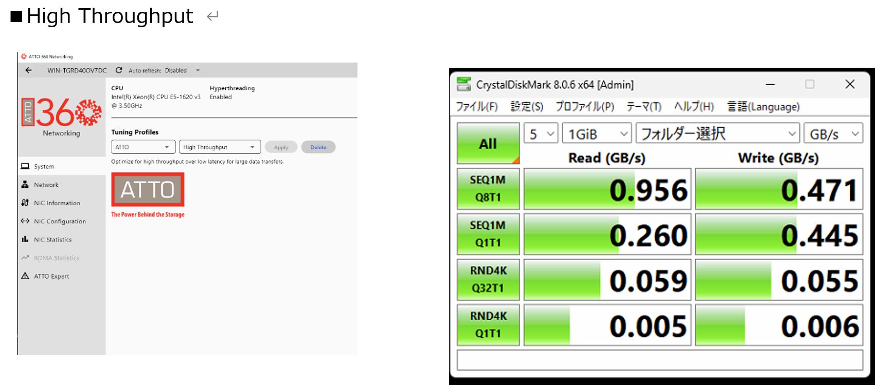The image size is (895, 389).
Task: Open the High Throughput profile dropdown
Action: (220, 147)
